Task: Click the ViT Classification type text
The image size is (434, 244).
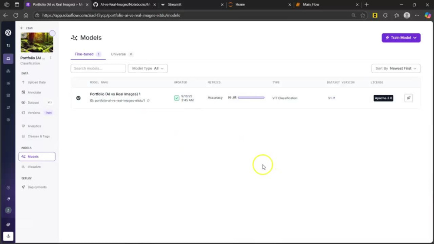Action: click(285, 98)
